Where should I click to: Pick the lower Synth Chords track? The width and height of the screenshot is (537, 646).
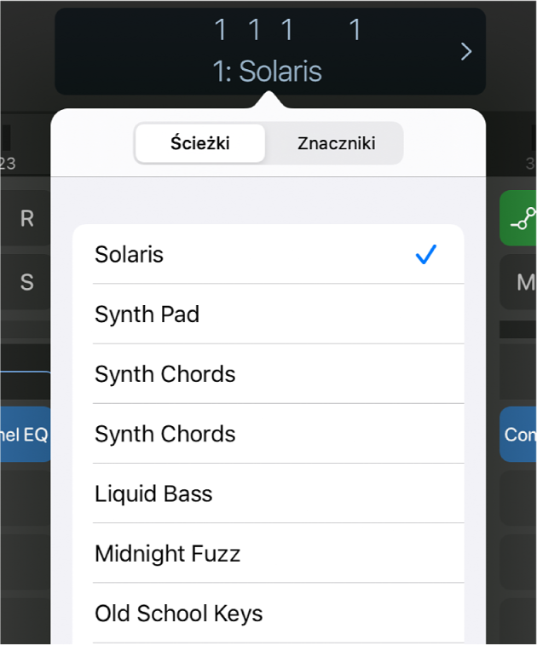click(165, 434)
